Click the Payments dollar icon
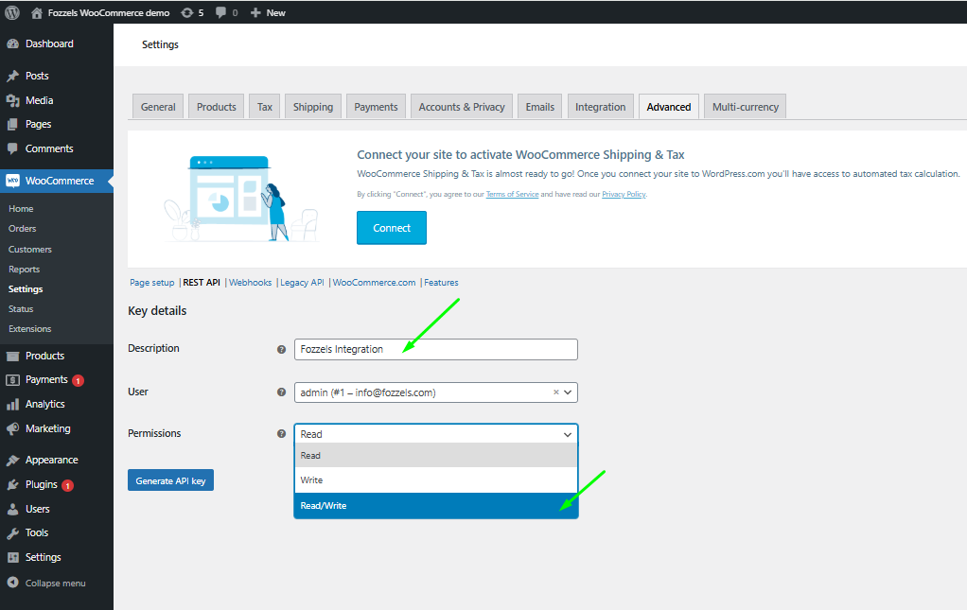 [x=12, y=380]
